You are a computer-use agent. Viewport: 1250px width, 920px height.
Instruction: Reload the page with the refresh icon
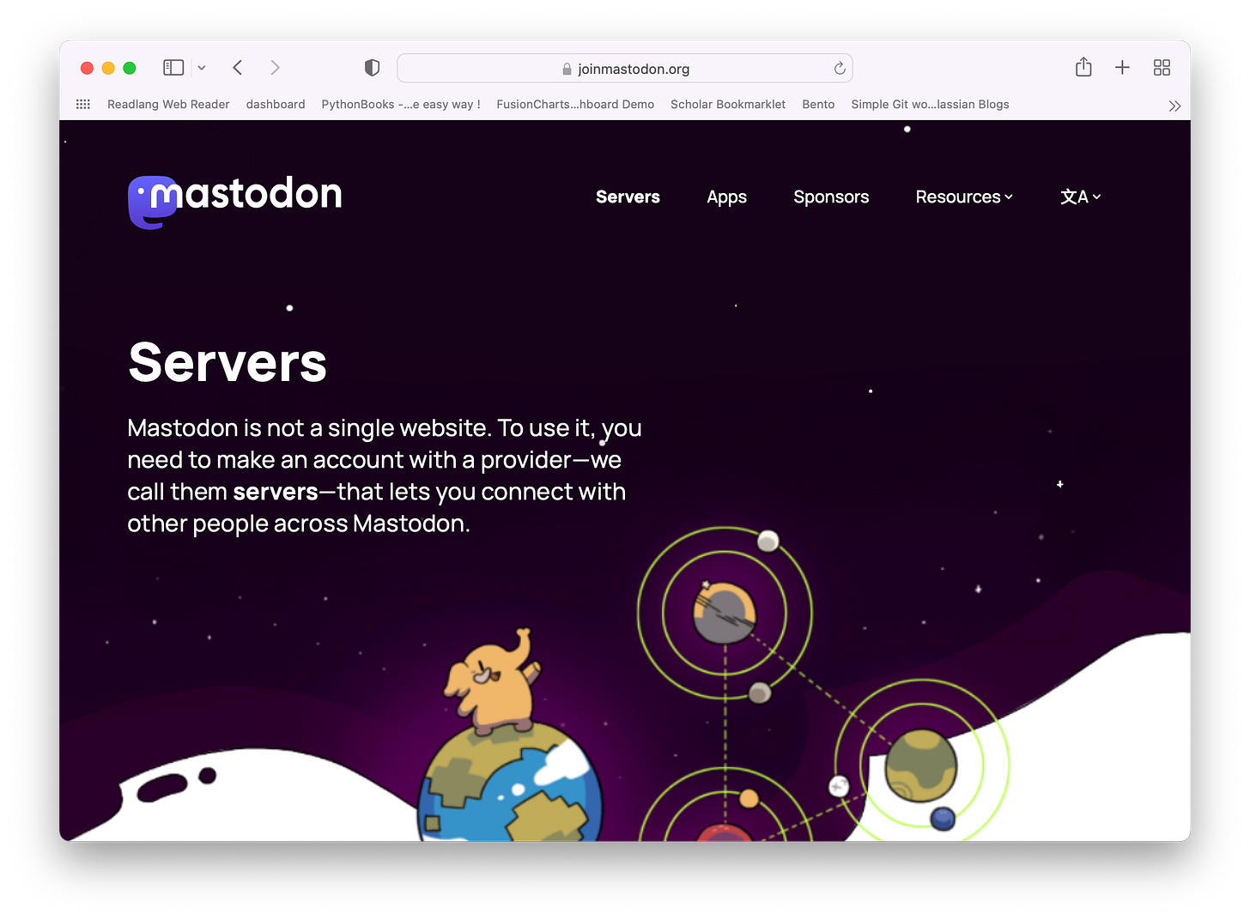tap(840, 69)
